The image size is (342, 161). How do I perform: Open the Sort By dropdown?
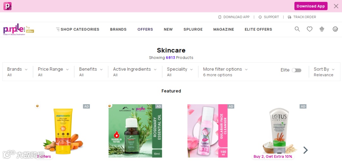324,72
